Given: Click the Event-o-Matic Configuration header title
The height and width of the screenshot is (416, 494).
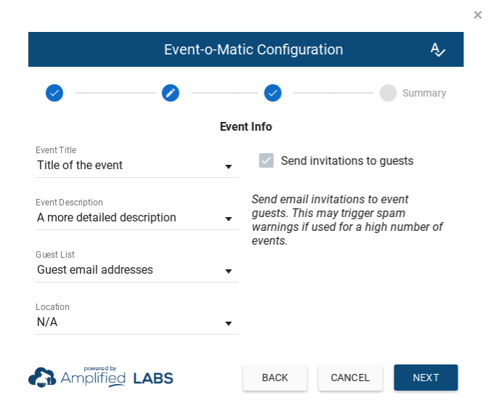Looking at the screenshot, I should point(254,49).
